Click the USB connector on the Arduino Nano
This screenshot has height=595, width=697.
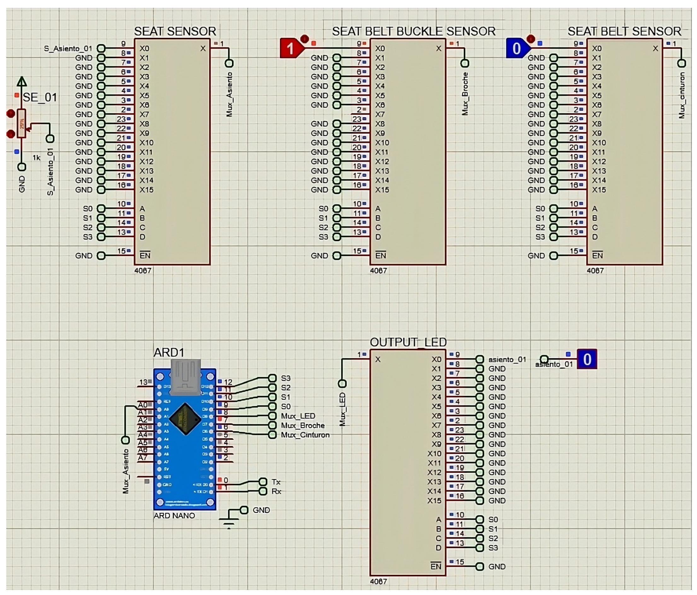click(185, 377)
